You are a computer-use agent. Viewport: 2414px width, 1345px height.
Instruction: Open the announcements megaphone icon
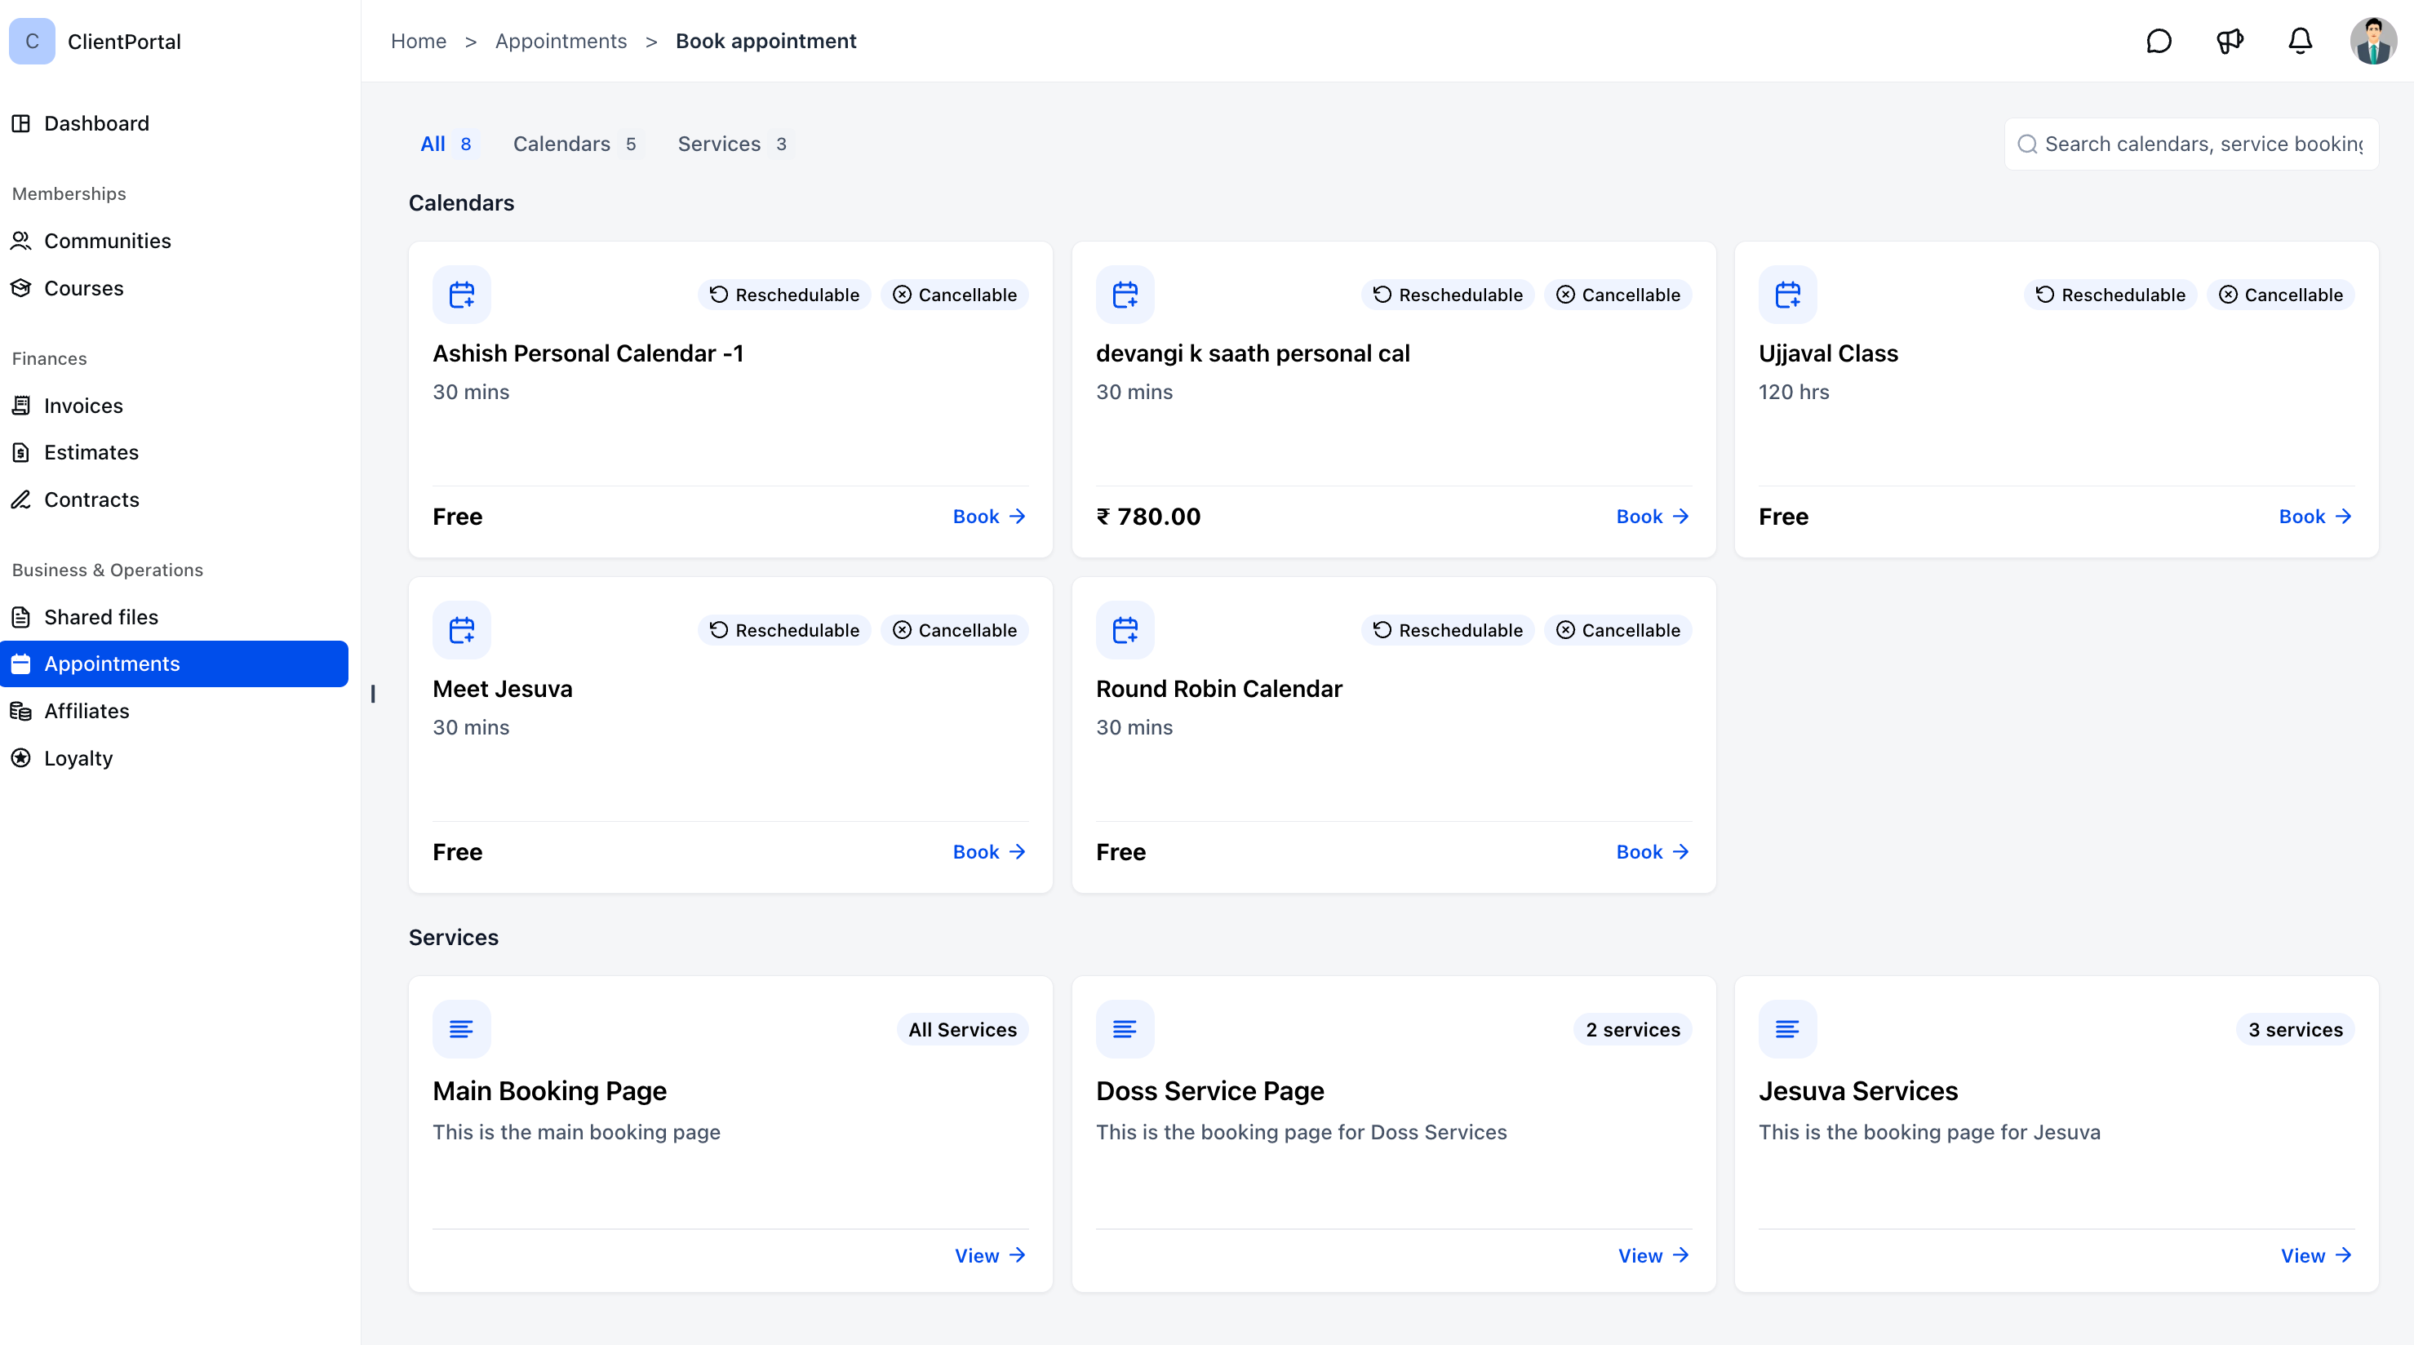click(x=2230, y=42)
